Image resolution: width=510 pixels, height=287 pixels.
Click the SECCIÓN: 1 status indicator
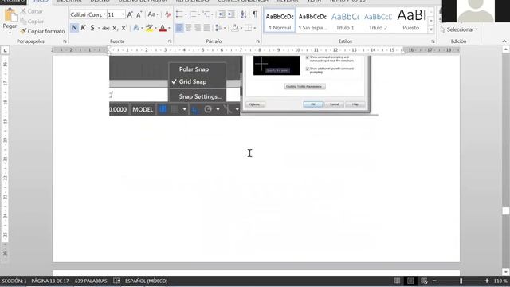click(x=14, y=281)
